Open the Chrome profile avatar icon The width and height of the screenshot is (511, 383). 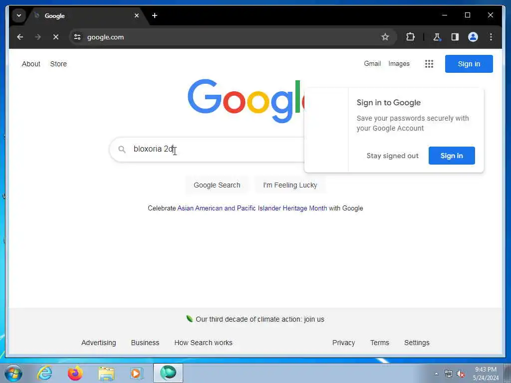click(x=473, y=37)
